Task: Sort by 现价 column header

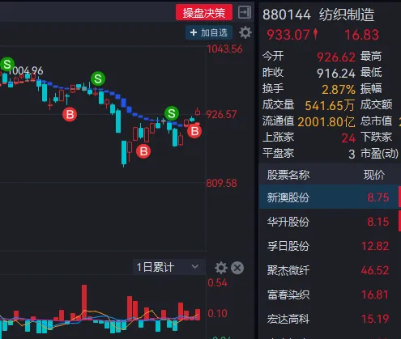Action: tap(374, 175)
